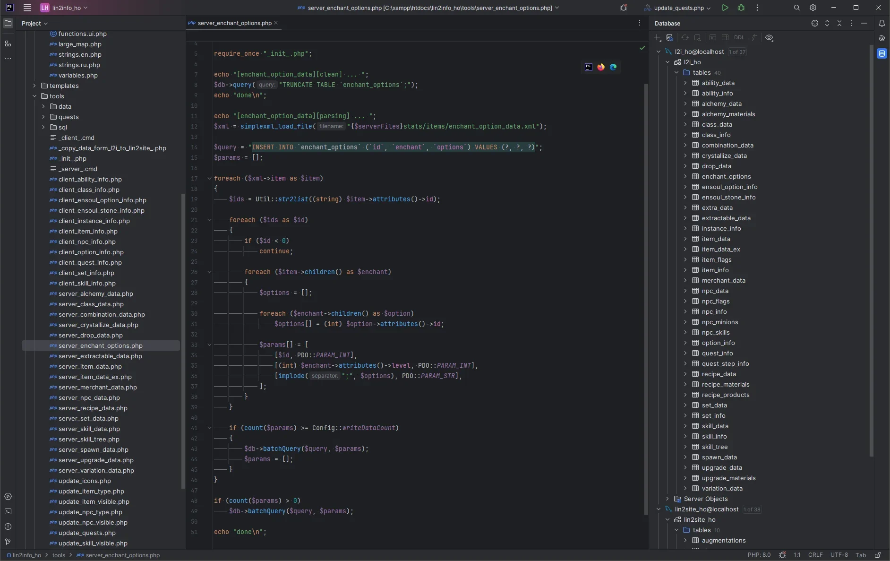Add new data source with plus icon

point(657,38)
